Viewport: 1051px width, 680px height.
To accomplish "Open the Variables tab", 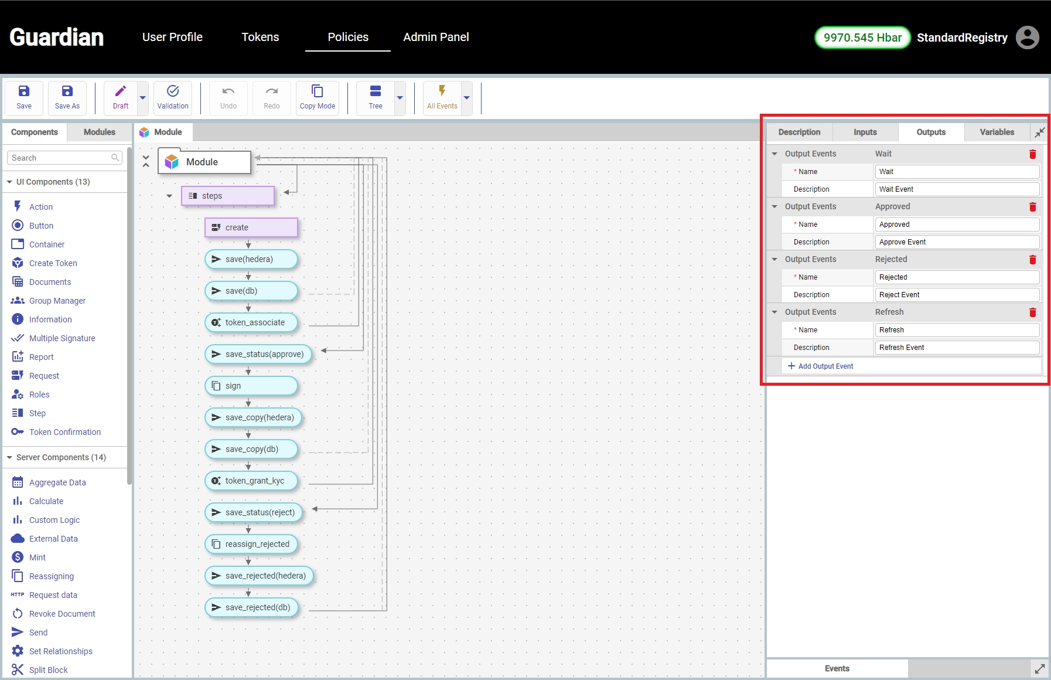I will coord(997,132).
